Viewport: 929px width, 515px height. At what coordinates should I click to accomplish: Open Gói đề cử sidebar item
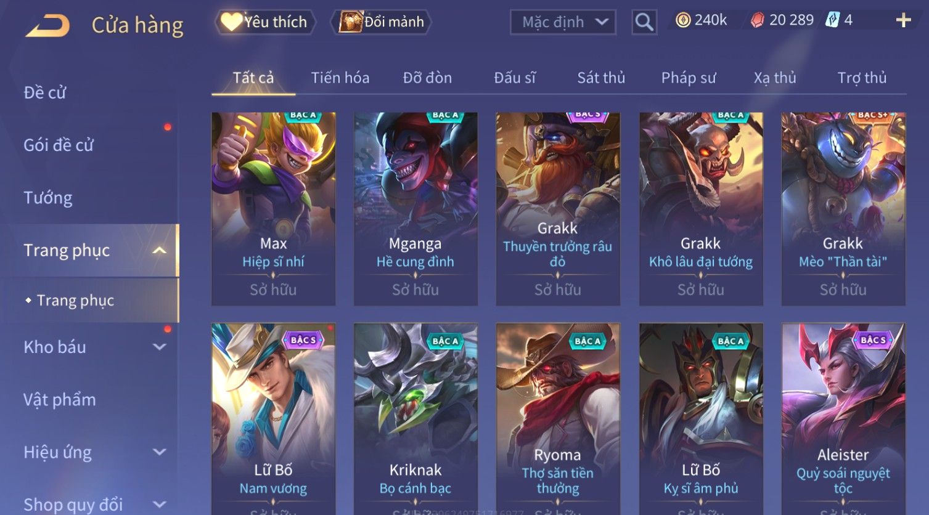point(59,145)
